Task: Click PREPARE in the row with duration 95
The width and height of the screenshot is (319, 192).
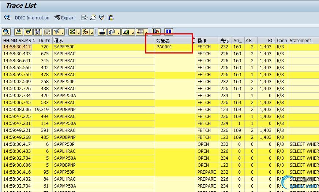Action: [x=206, y=172]
